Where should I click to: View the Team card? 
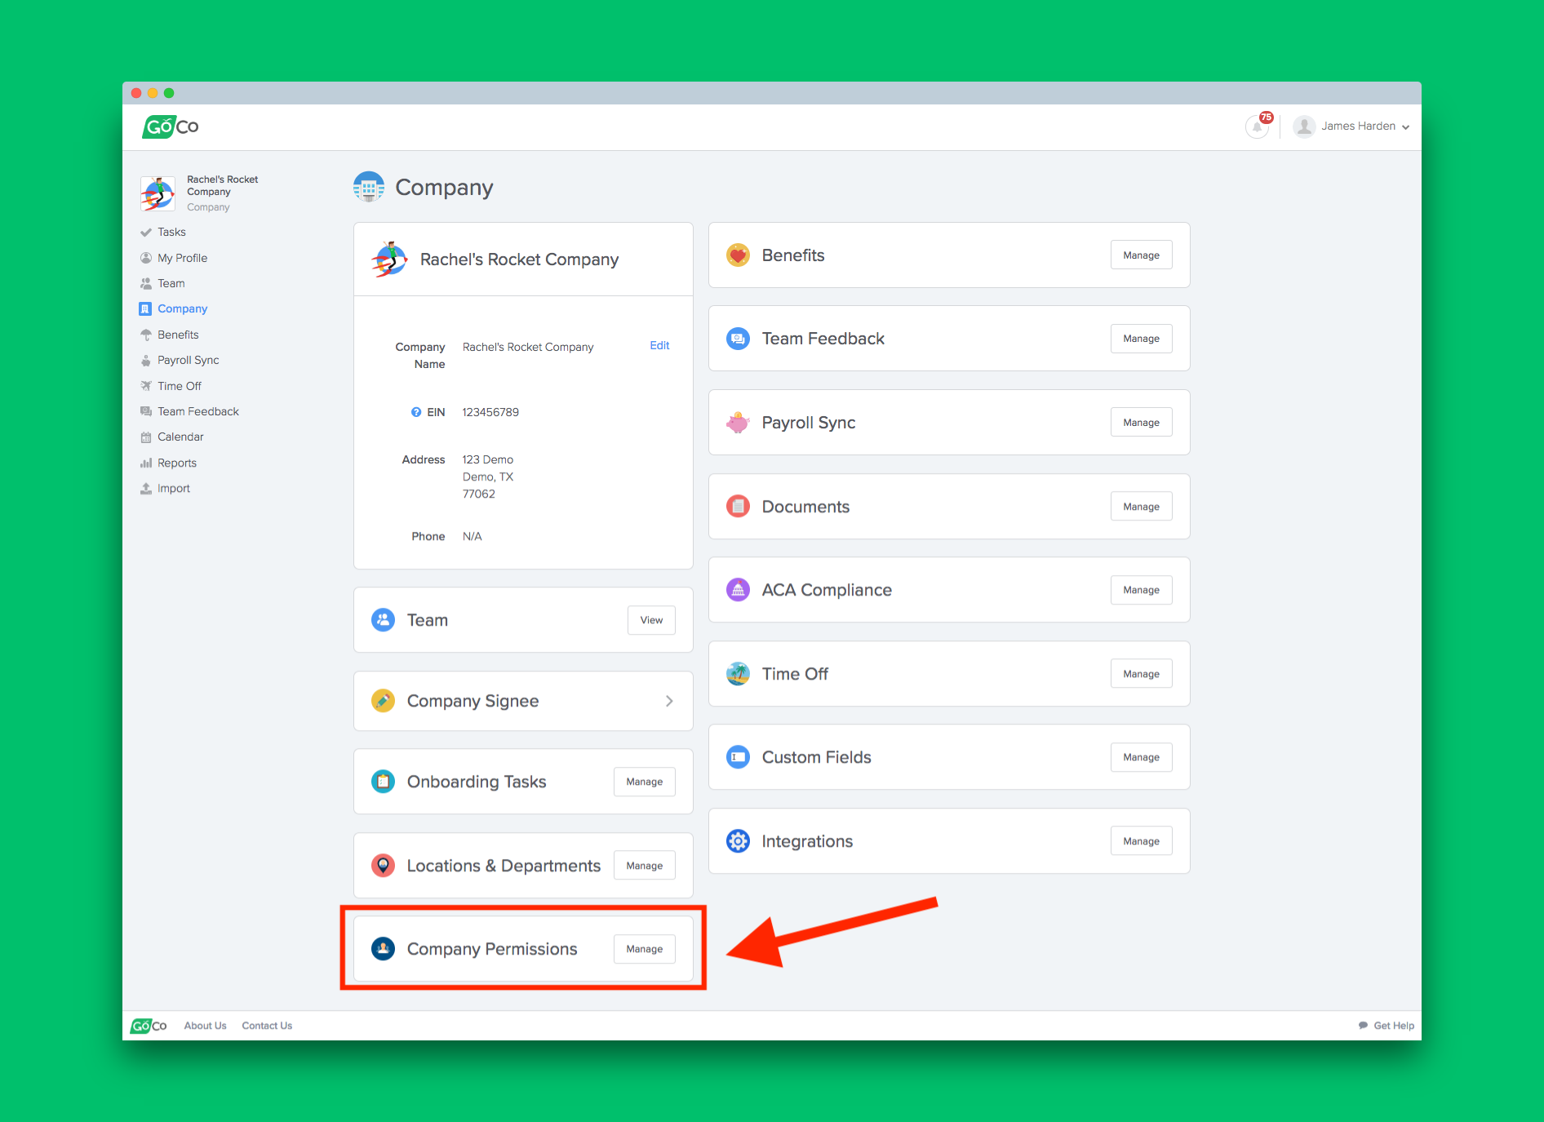651,620
